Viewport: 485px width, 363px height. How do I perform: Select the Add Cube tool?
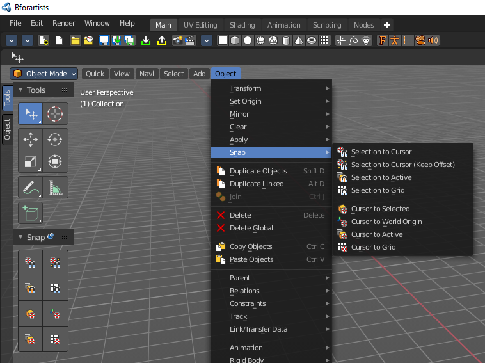30,213
